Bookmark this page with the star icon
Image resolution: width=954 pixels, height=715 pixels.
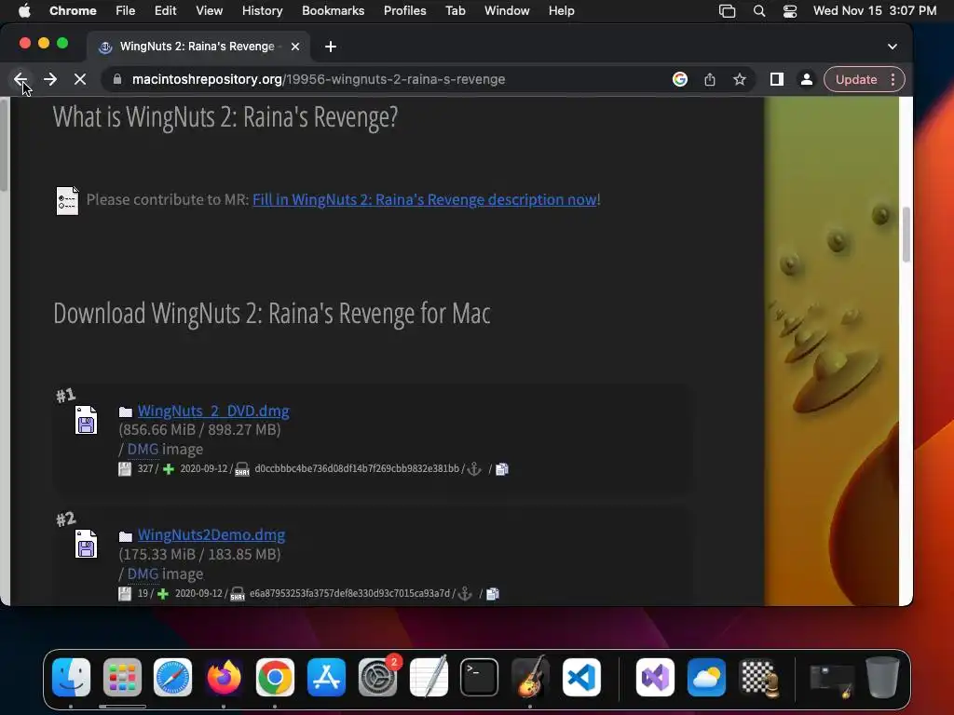[739, 79]
